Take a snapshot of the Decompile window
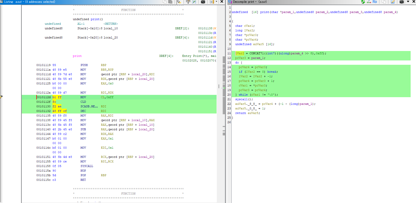The width and height of the screenshot is (416, 203). (x=402, y=2)
